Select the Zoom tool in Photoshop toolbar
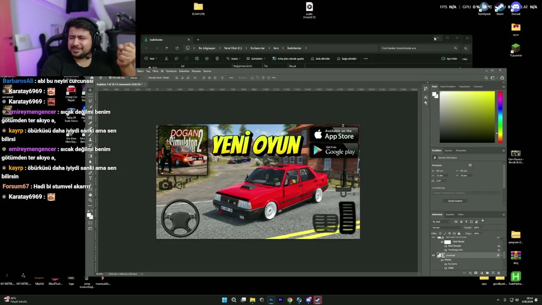 pos(91,200)
